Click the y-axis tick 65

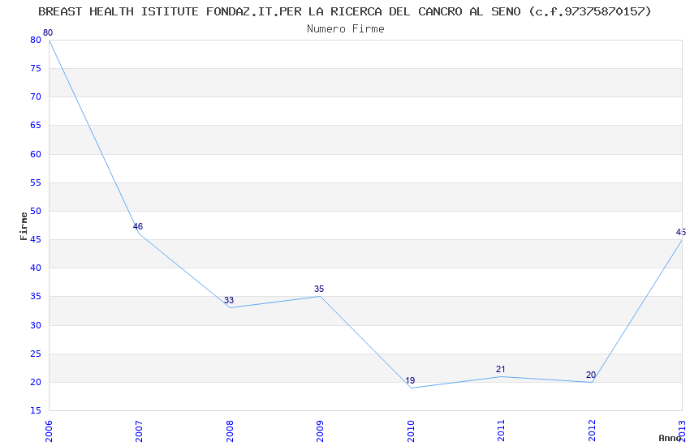(36, 125)
